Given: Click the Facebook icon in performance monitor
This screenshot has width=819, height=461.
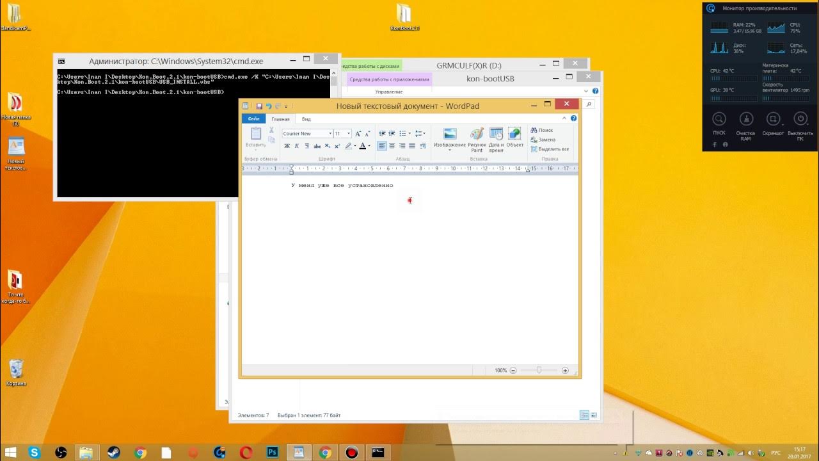Looking at the screenshot, I should coord(715,145).
